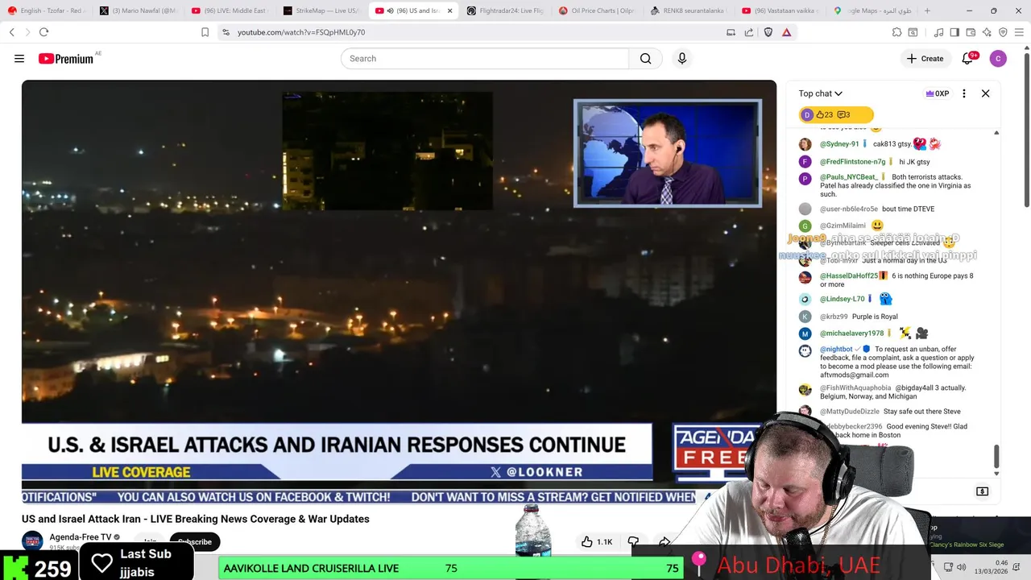Bookmark this page icon
The height and width of the screenshot is (580, 1031).
coord(205,32)
